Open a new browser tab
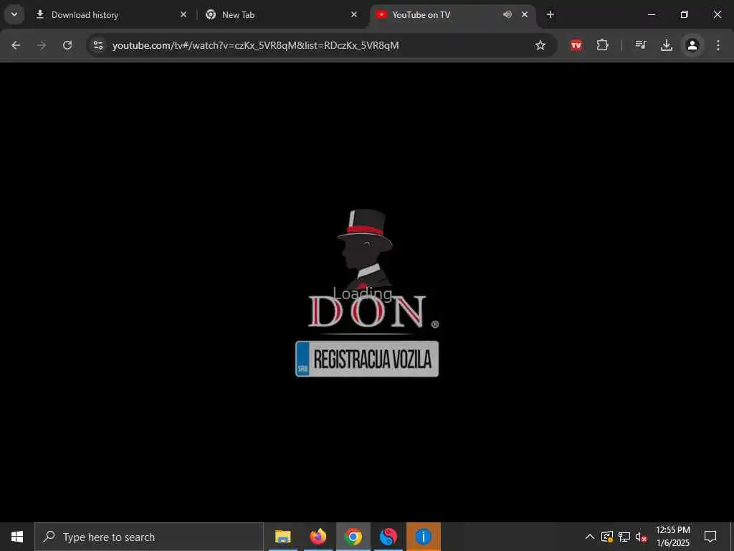Viewport: 734px width, 551px height. [550, 14]
